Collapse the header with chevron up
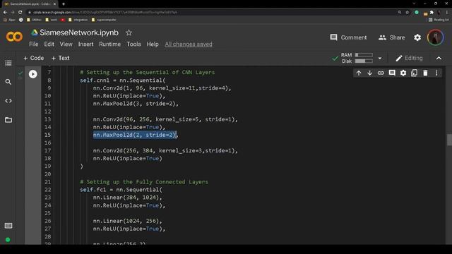Image resolution: width=452 pixels, height=254 pixels. (439, 58)
